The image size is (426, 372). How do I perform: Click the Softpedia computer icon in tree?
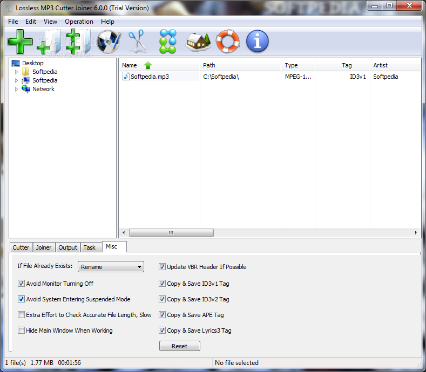tap(26, 80)
